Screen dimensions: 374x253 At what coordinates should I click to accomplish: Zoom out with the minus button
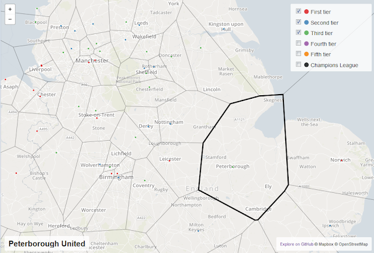click(x=10, y=19)
